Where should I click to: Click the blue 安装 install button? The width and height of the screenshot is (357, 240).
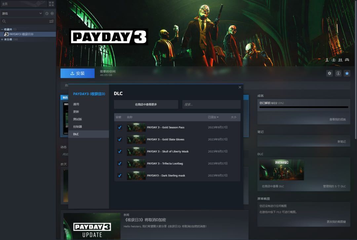coord(77,73)
